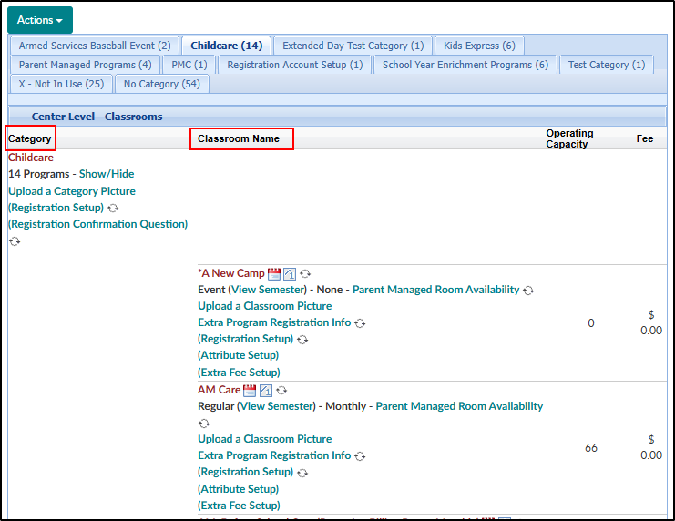Open category-level (Registration Setup) link

point(56,208)
